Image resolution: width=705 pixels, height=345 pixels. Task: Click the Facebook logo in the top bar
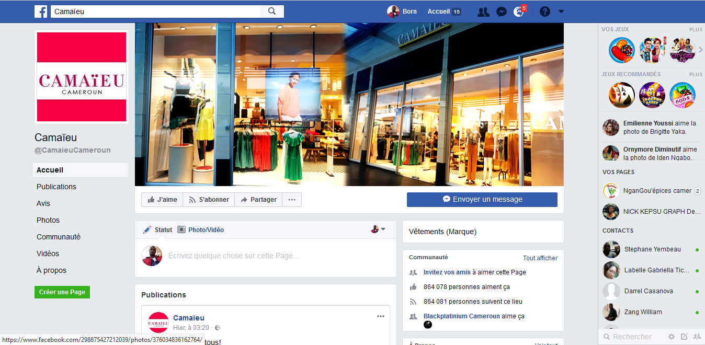(x=41, y=11)
